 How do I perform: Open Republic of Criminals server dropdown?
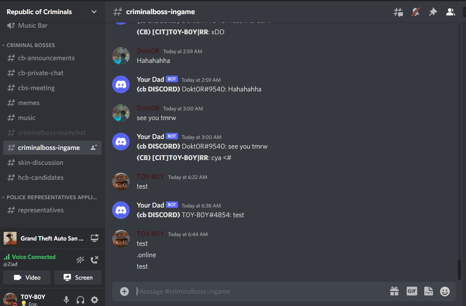tap(52, 11)
